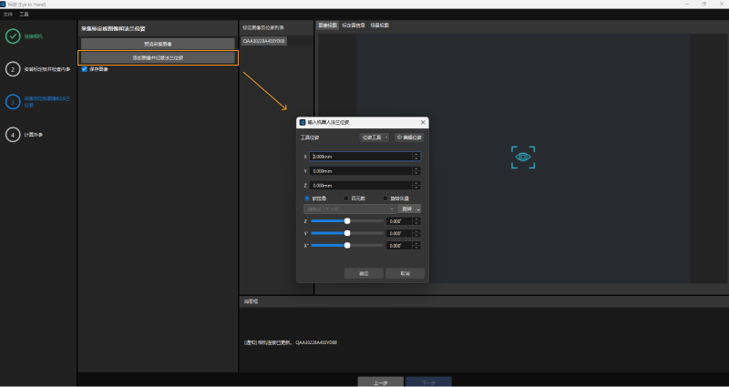Open the 文件 menu
The height and width of the screenshot is (387, 729).
click(x=8, y=15)
